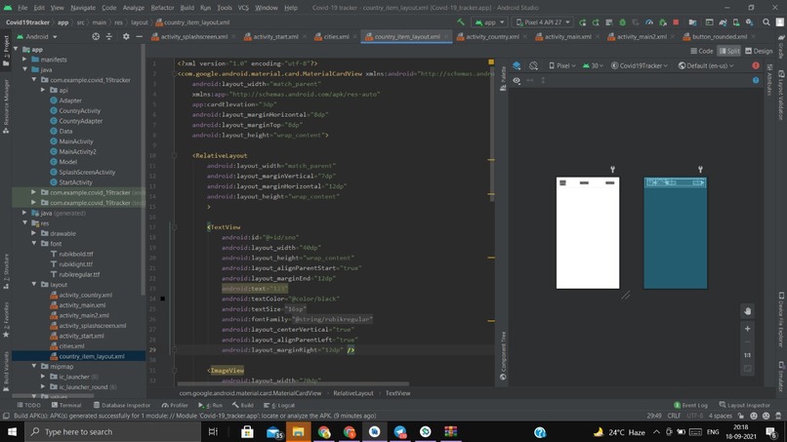The width and height of the screenshot is (787, 442).
Task: Open the Build menu
Action: point(186,8)
